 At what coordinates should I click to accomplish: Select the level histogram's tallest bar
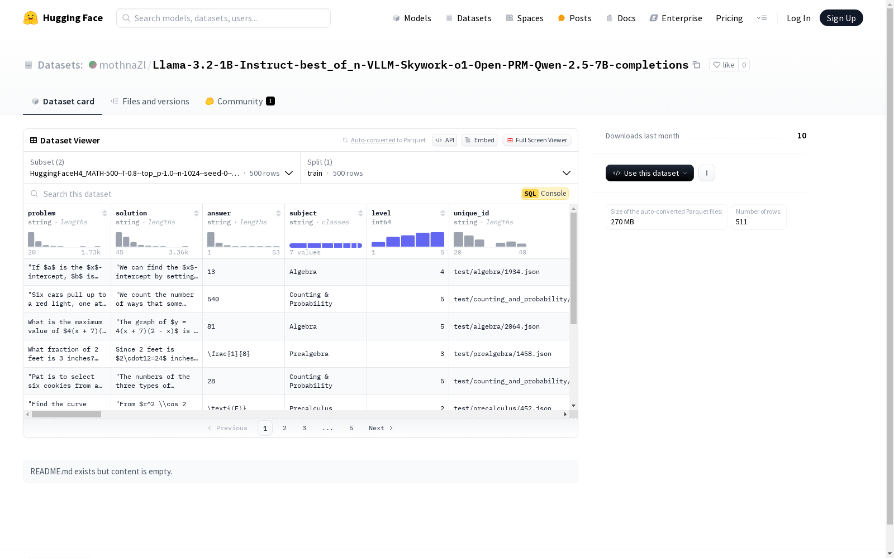pyautogui.click(x=438, y=239)
